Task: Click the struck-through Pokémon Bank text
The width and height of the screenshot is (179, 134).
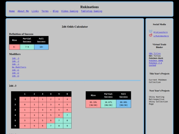Action: pos(156,58)
